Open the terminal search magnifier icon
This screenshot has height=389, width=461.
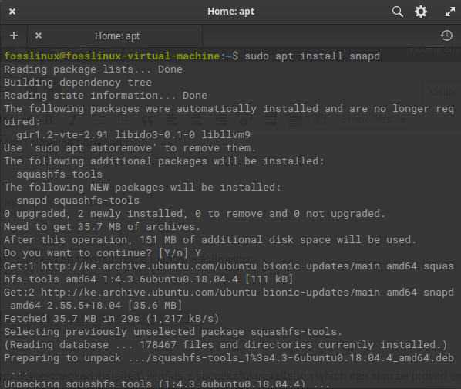click(x=398, y=12)
